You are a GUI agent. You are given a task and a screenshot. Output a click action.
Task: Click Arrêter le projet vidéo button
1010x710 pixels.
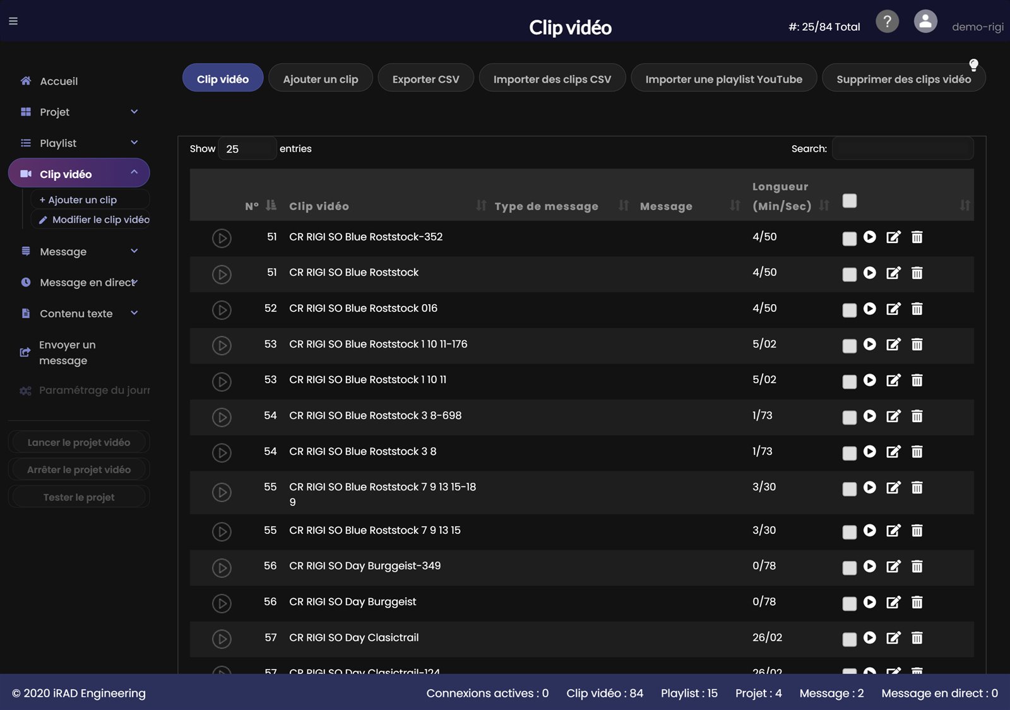(79, 470)
